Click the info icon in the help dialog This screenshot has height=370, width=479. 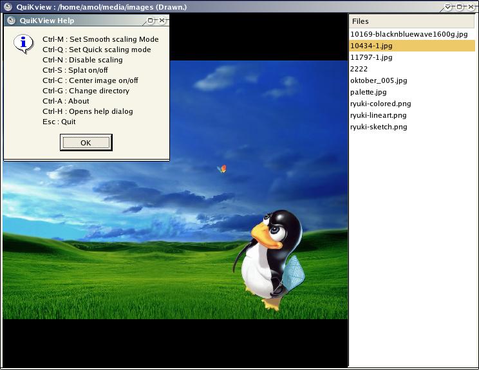coord(24,44)
